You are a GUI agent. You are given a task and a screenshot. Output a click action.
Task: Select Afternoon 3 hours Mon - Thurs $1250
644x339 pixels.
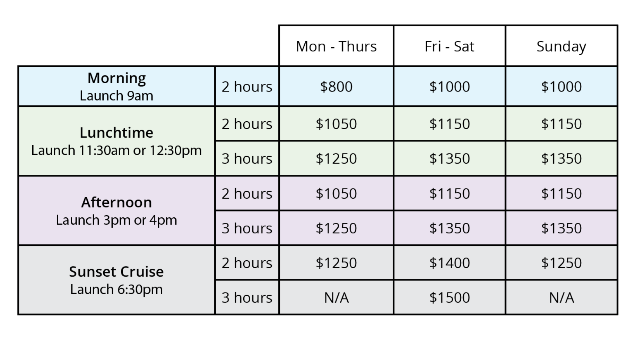point(336,228)
